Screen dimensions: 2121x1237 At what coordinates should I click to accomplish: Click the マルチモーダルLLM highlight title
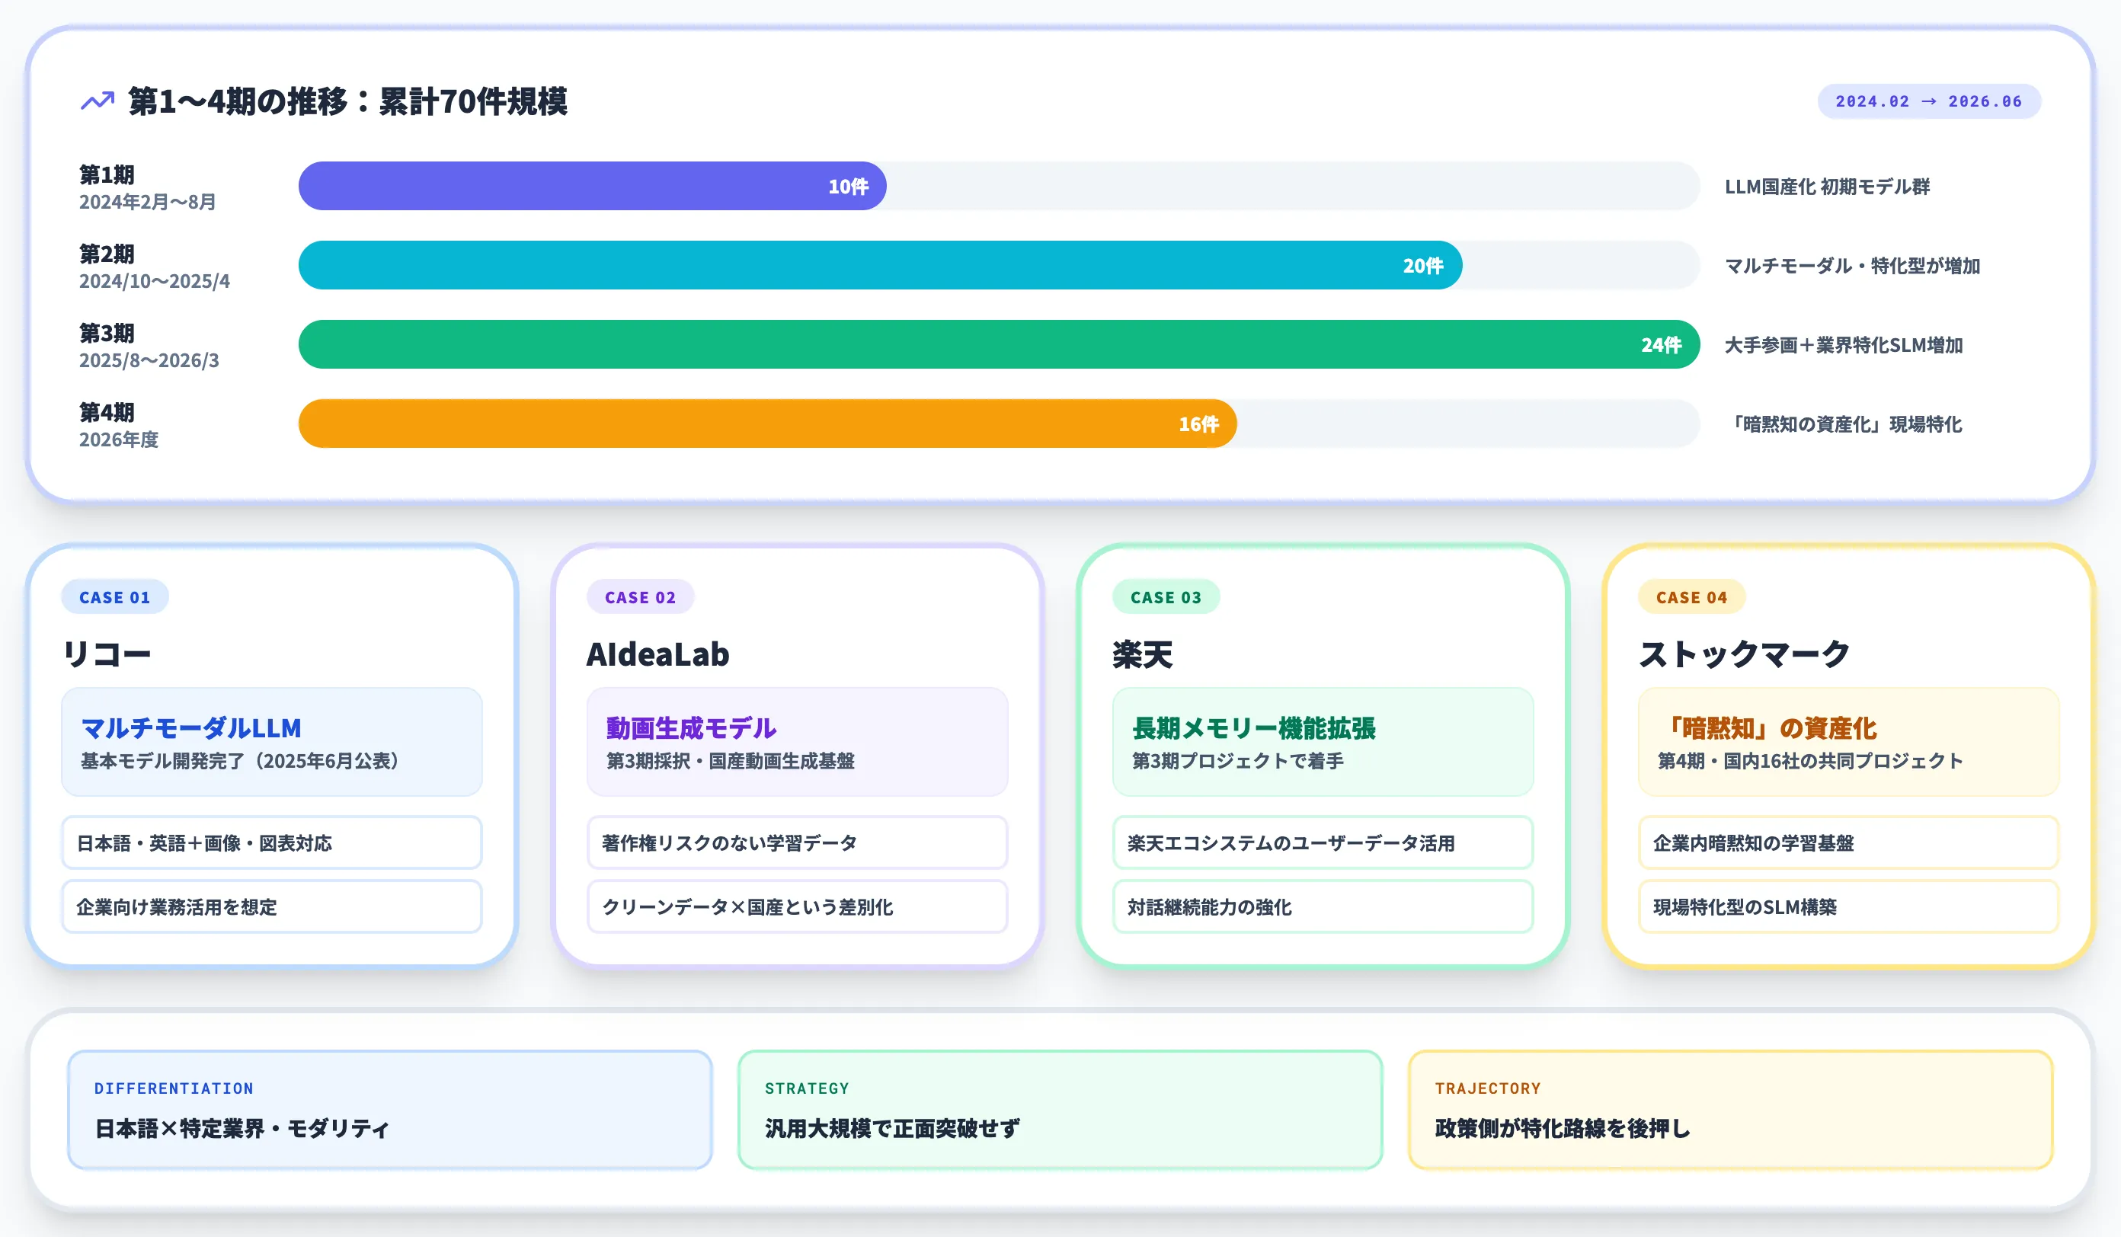tap(191, 727)
